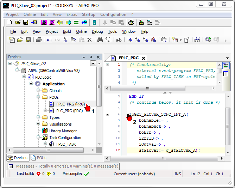
Task: Toggle bookmark with the blue flag icon
Action: [x=130, y=40]
